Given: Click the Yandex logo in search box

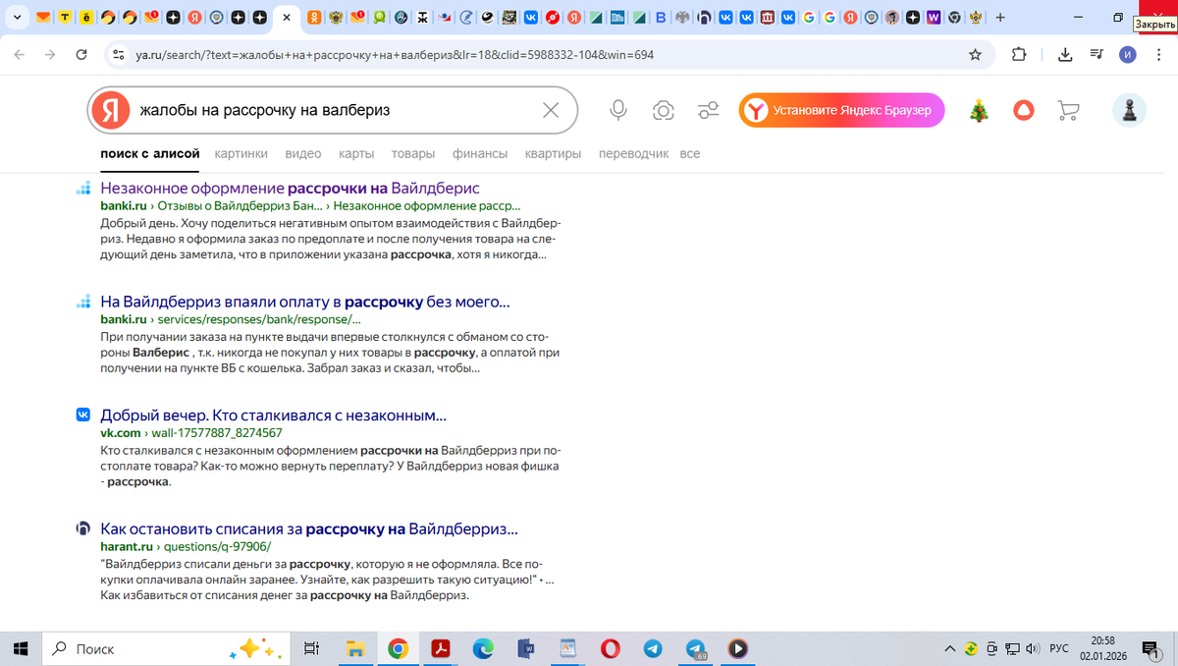Looking at the screenshot, I should pyautogui.click(x=110, y=110).
